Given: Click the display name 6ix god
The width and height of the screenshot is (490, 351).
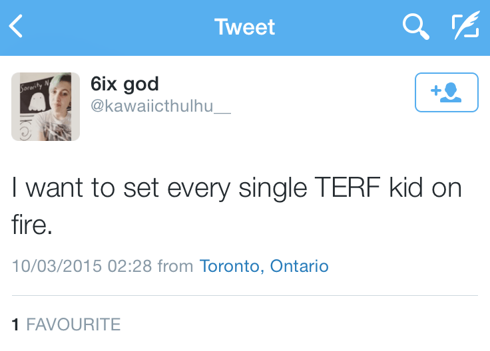Looking at the screenshot, I should [x=124, y=84].
